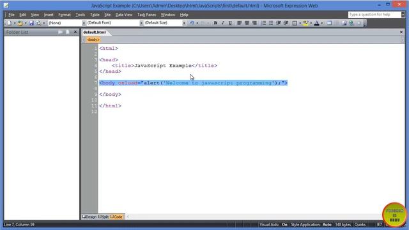This screenshot has width=409, height=230.
Task: Click the JavaScript Example title line in code
Action: (x=165, y=66)
